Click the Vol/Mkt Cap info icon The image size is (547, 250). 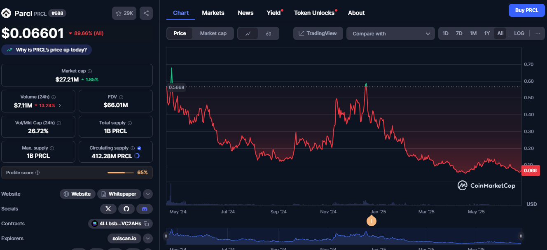59,123
